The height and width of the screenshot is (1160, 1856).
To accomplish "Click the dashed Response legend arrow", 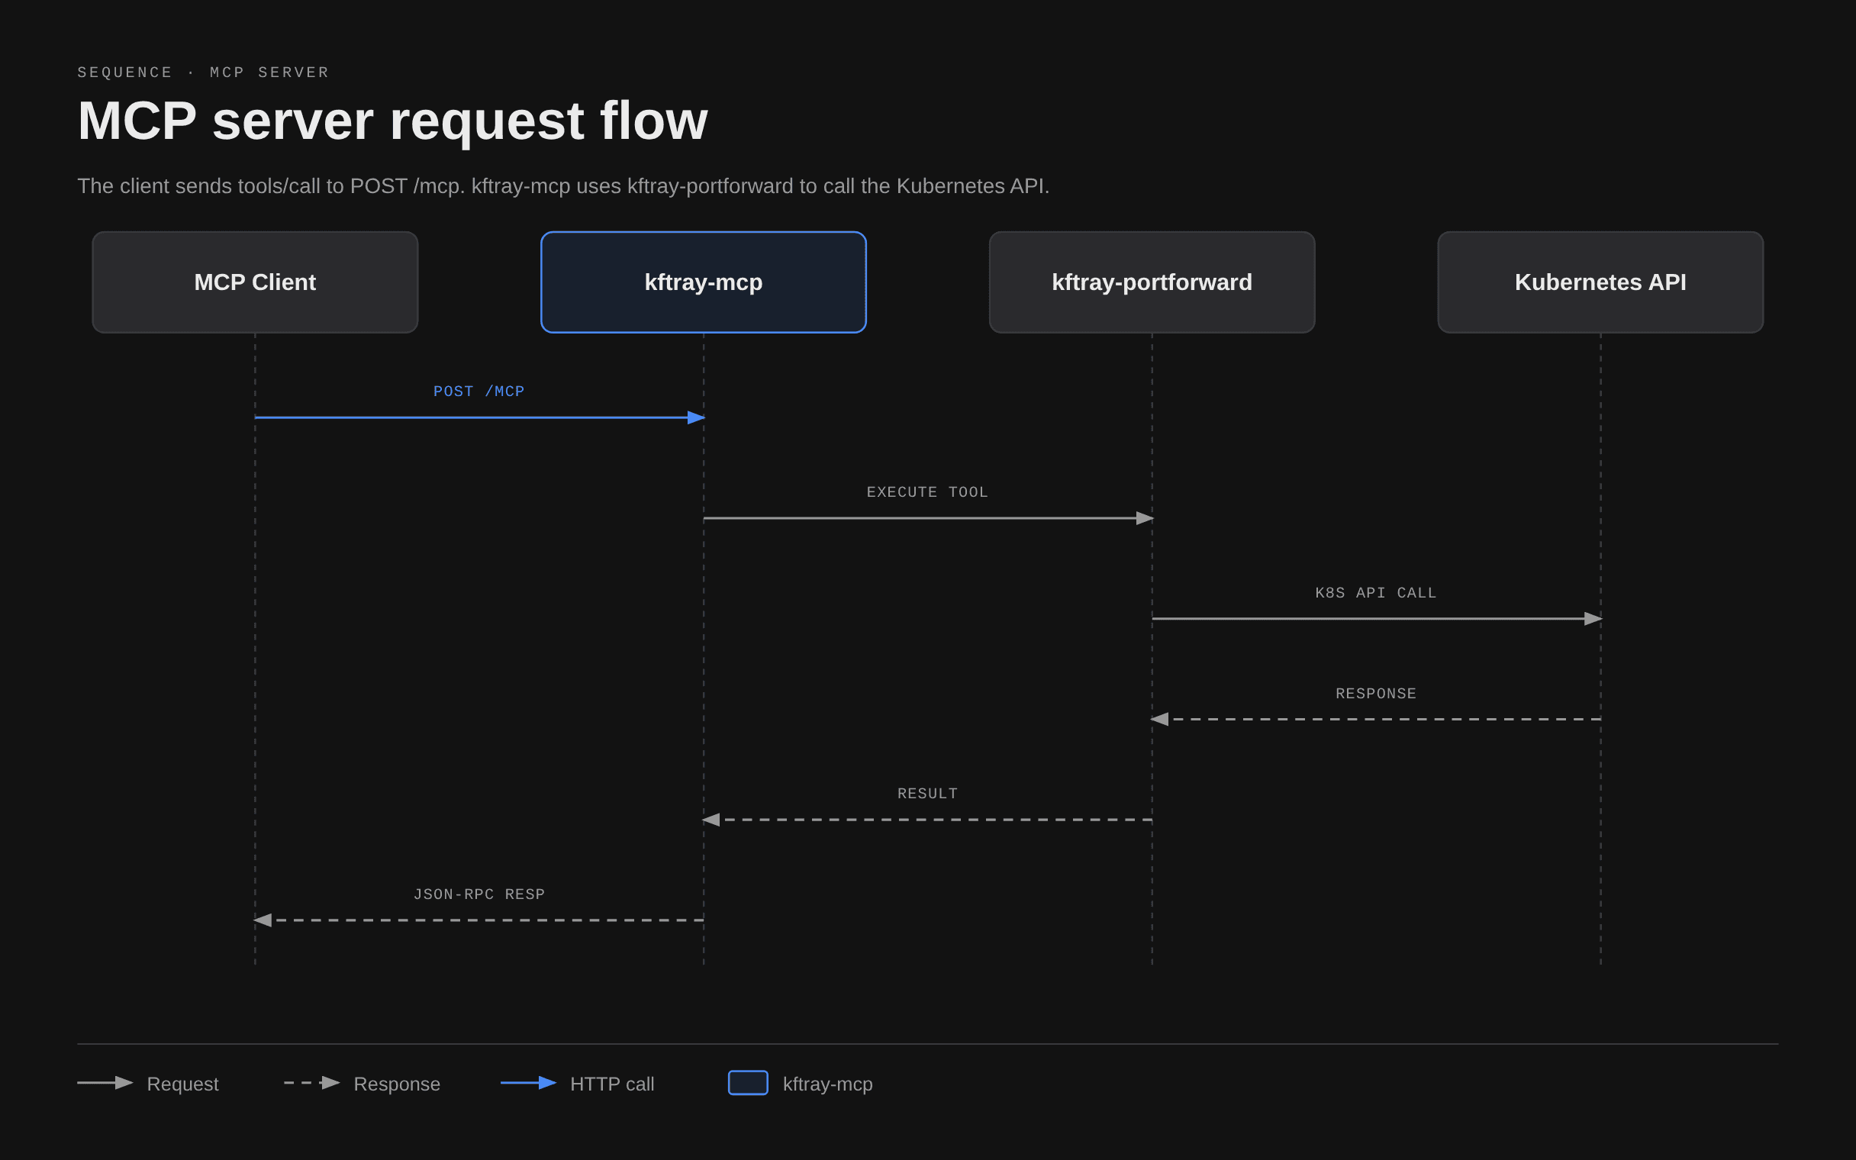I will pyautogui.click(x=311, y=1082).
